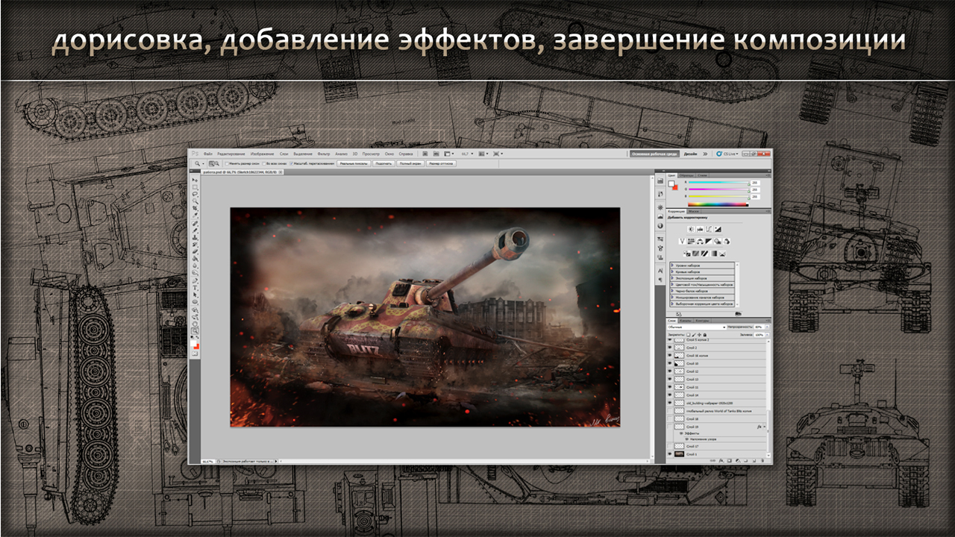The width and height of the screenshot is (955, 537).
Task: Open the layer fill dropdown arrow
Action: tap(767, 335)
